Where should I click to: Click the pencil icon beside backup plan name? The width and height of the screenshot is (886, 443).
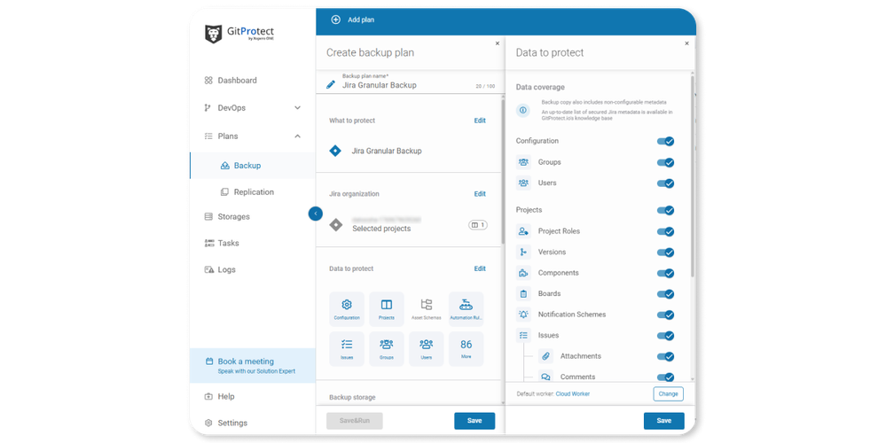coord(331,85)
